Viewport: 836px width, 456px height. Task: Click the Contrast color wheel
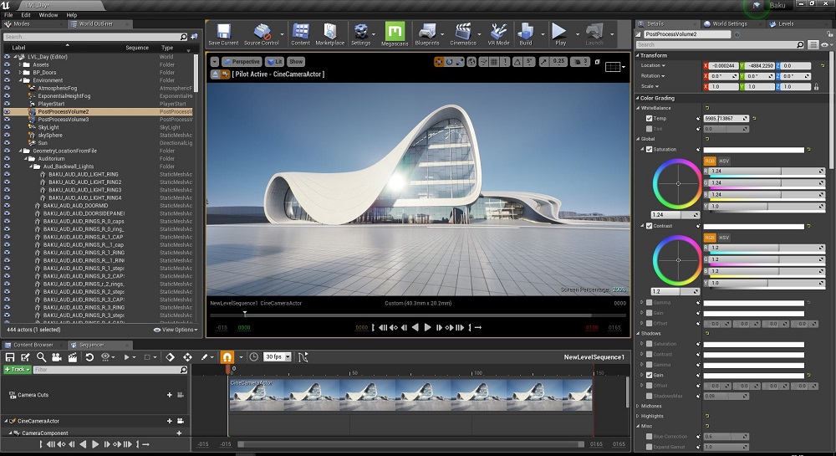[678, 260]
